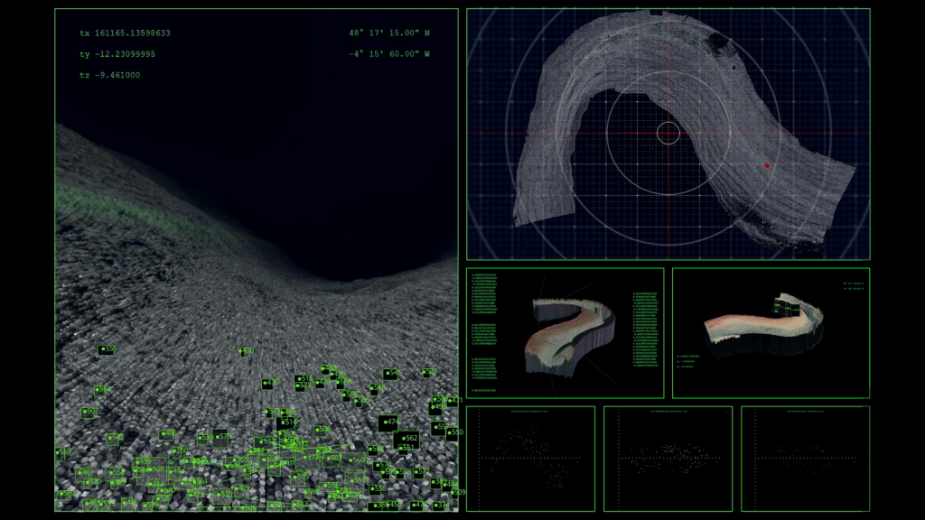Image resolution: width=925 pixels, height=520 pixels.
Task: Click the -4° 15' 60.00" W longitude readout
Action: [x=389, y=54]
